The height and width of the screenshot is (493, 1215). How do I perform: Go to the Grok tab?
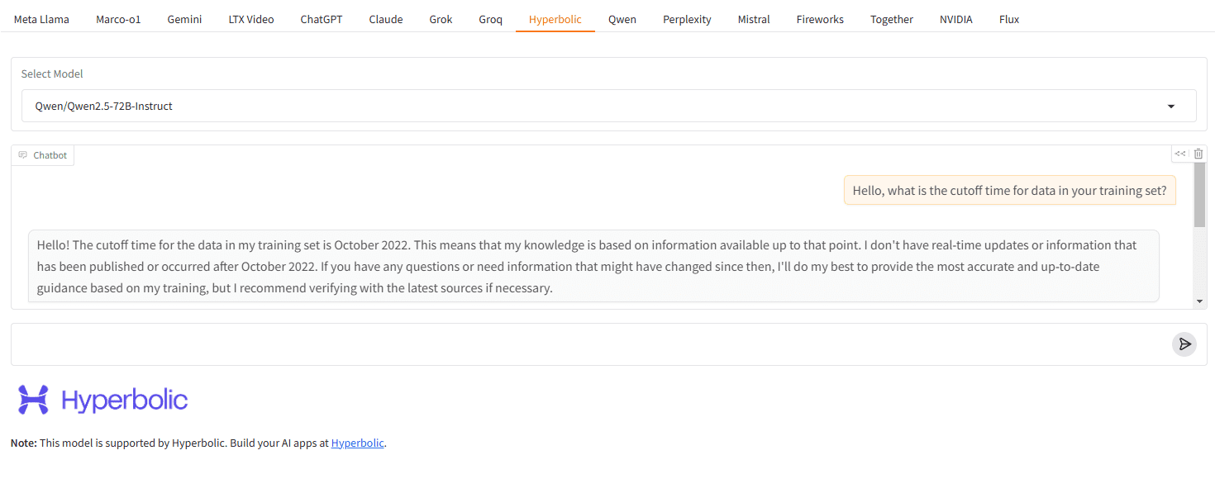point(441,19)
